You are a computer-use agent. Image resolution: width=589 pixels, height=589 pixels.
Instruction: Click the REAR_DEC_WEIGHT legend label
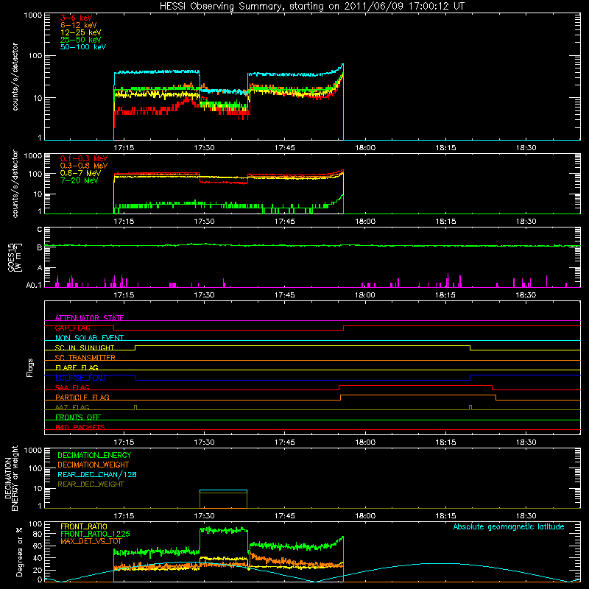point(91,484)
